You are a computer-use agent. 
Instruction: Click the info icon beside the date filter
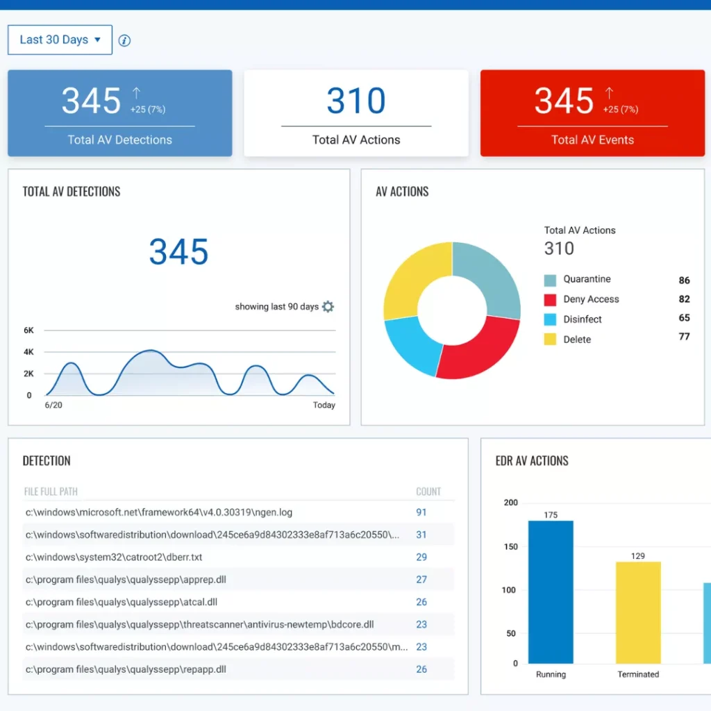pos(124,40)
